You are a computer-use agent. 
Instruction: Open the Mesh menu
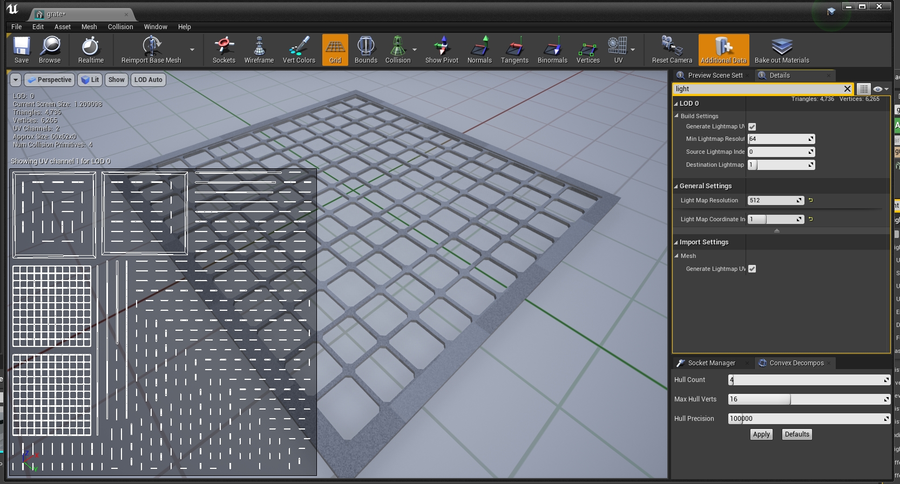(x=89, y=27)
